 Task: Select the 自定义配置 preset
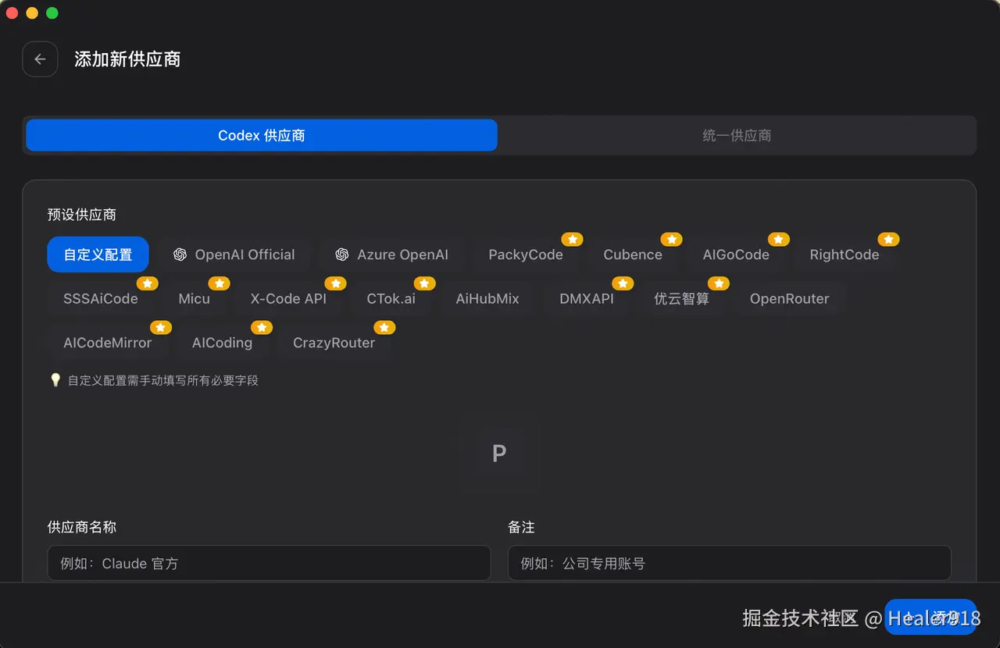point(98,255)
